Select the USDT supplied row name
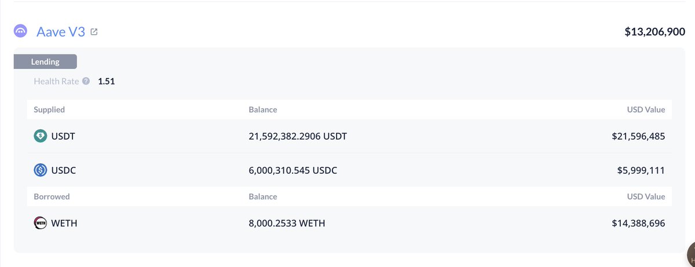 (x=64, y=137)
